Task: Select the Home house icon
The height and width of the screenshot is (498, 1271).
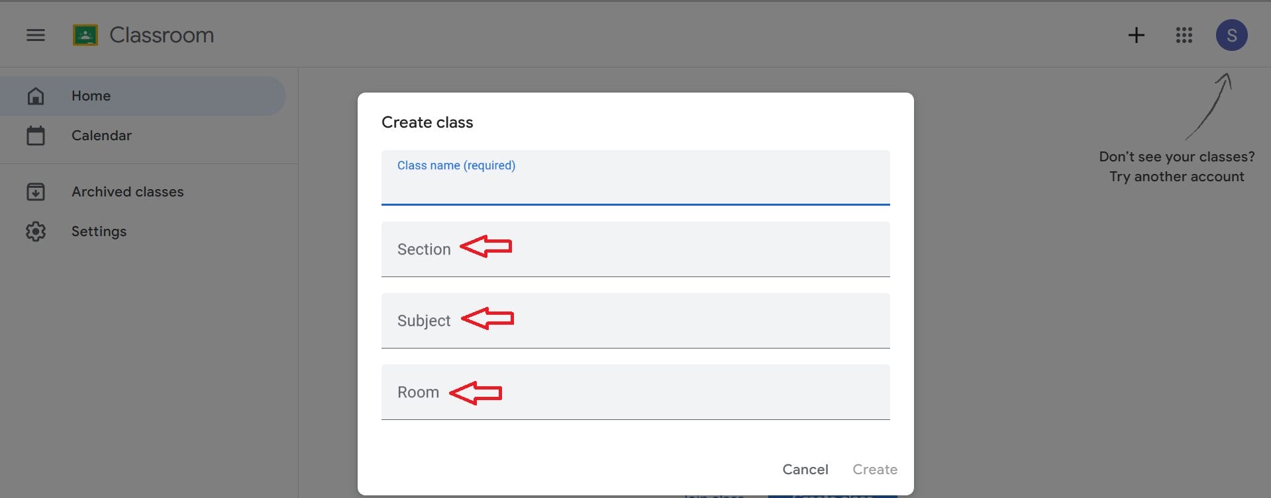Action: pyautogui.click(x=36, y=95)
